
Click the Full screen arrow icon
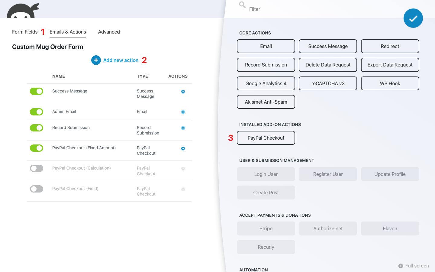[401, 266]
